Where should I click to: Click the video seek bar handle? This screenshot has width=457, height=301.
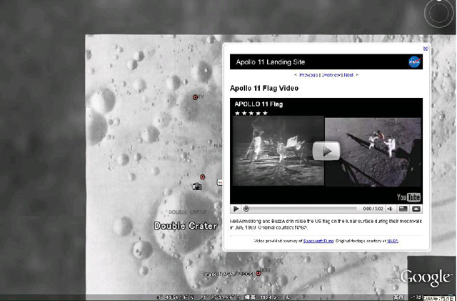[246, 209]
